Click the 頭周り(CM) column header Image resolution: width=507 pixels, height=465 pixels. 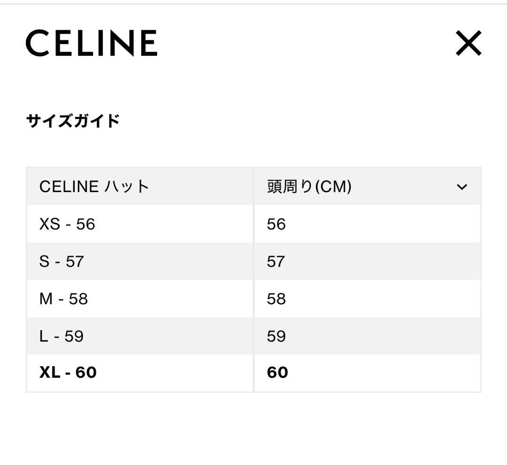309,186
